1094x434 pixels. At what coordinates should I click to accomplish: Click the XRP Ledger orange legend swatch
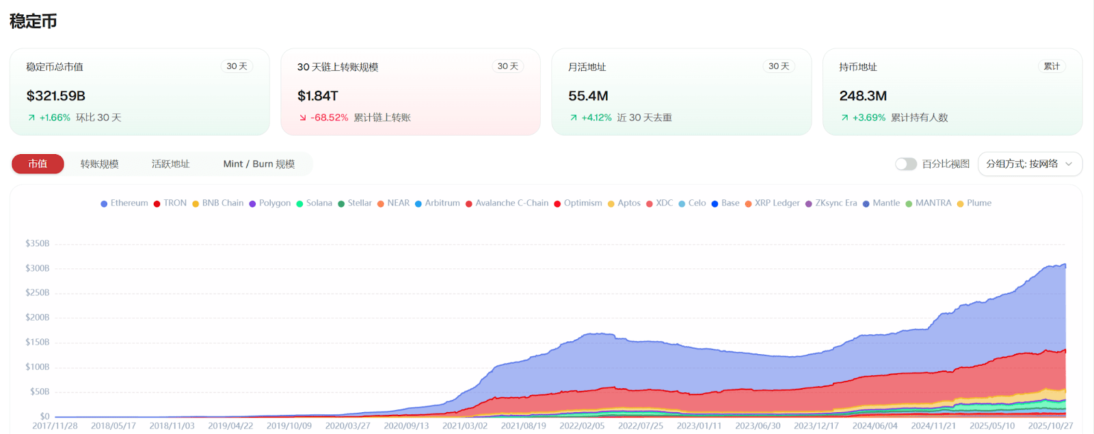pos(748,204)
